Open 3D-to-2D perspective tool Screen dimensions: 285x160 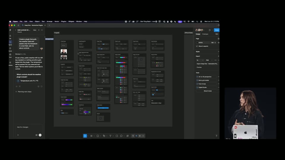click(206, 77)
